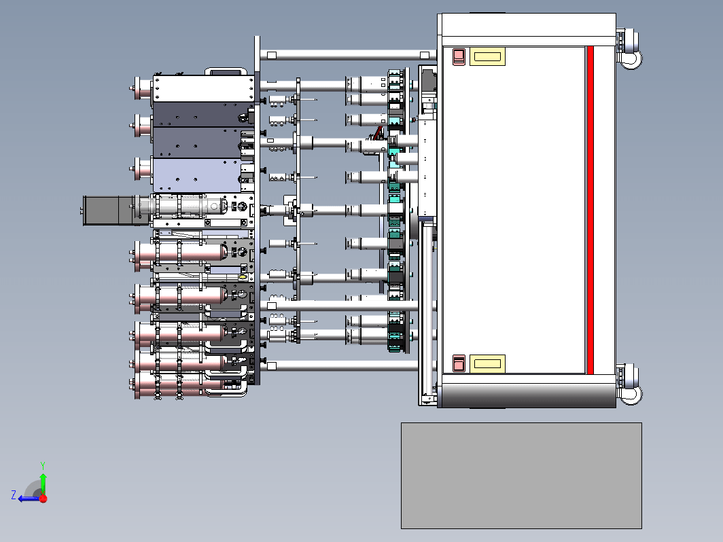Select the upper red switch on cabinet

click(459, 56)
